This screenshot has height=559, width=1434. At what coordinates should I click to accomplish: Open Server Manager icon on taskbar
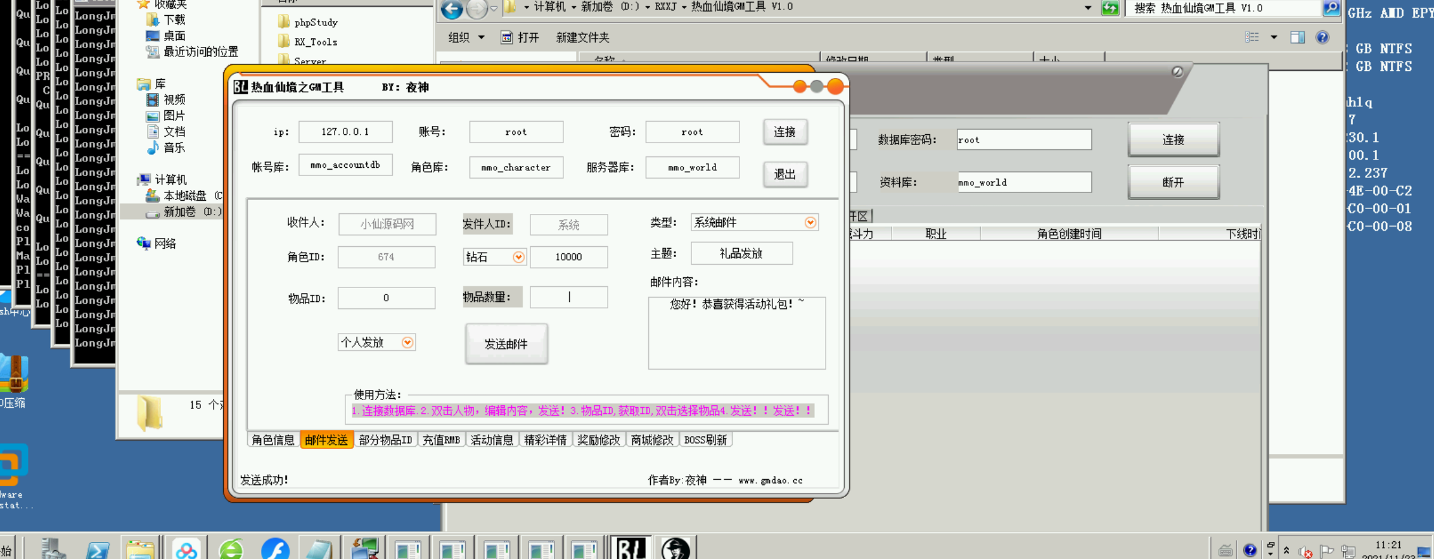(x=53, y=550)
